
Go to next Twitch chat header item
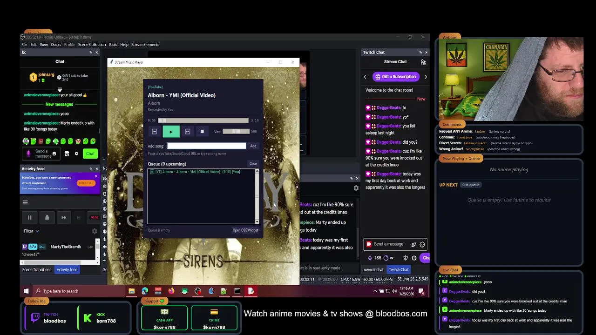click(x=426, y=77)
